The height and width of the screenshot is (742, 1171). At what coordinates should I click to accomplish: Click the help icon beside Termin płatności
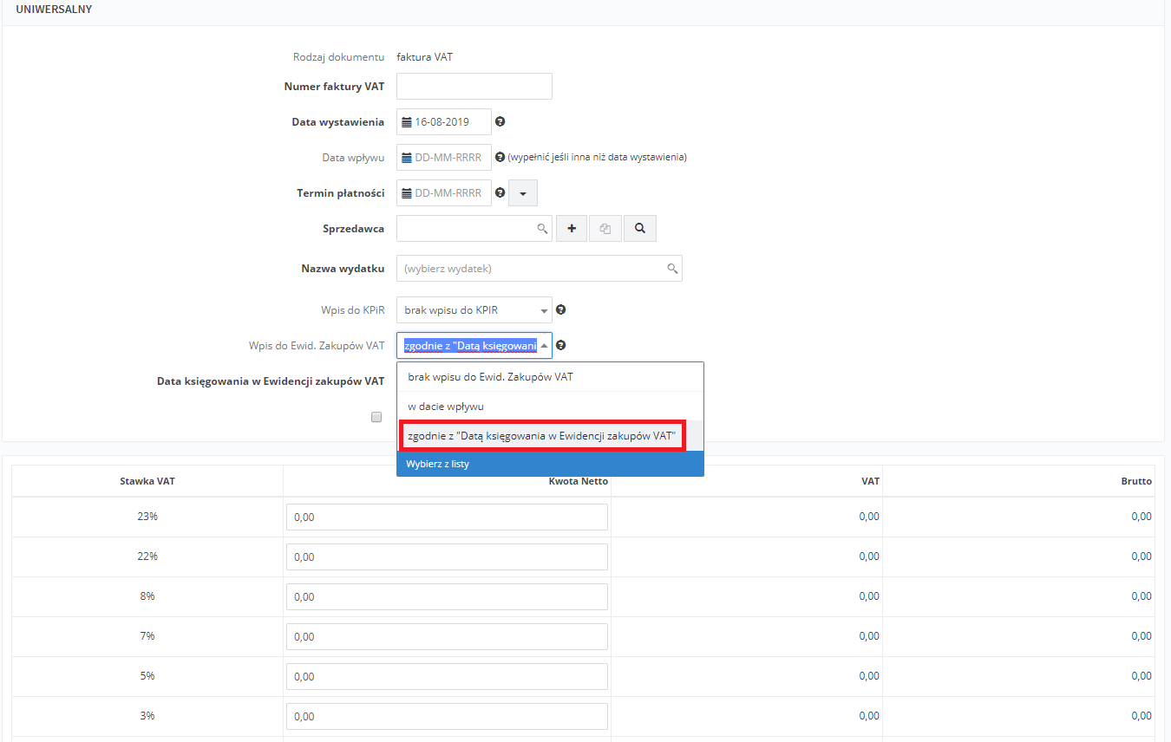coord(500,193)
